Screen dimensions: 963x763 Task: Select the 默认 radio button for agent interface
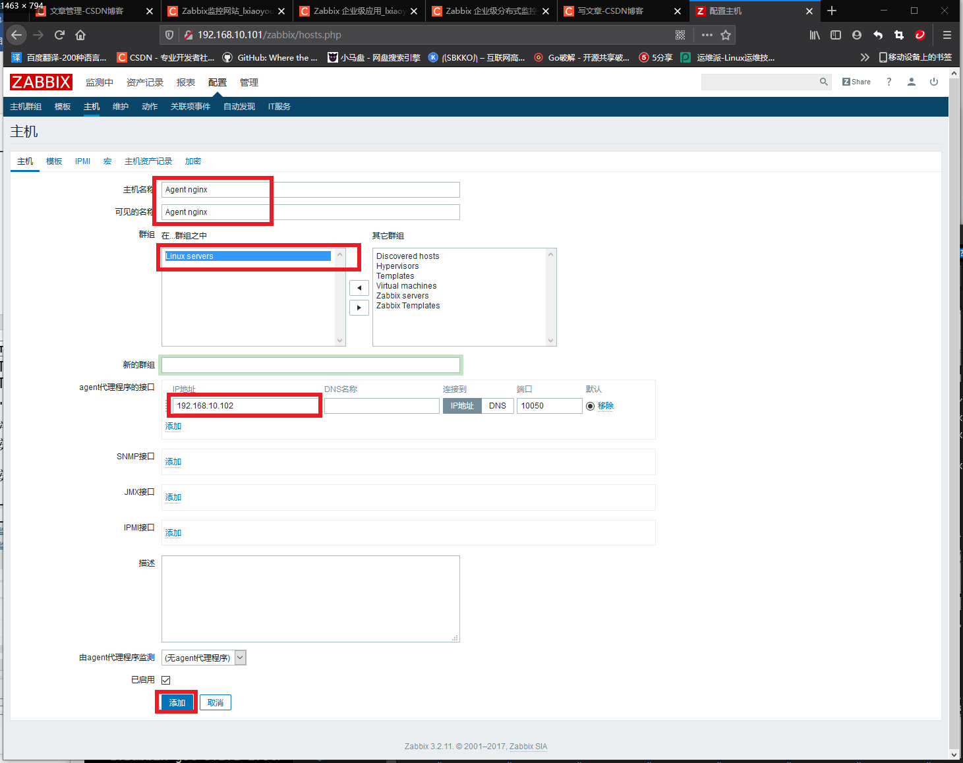(590, 406)
